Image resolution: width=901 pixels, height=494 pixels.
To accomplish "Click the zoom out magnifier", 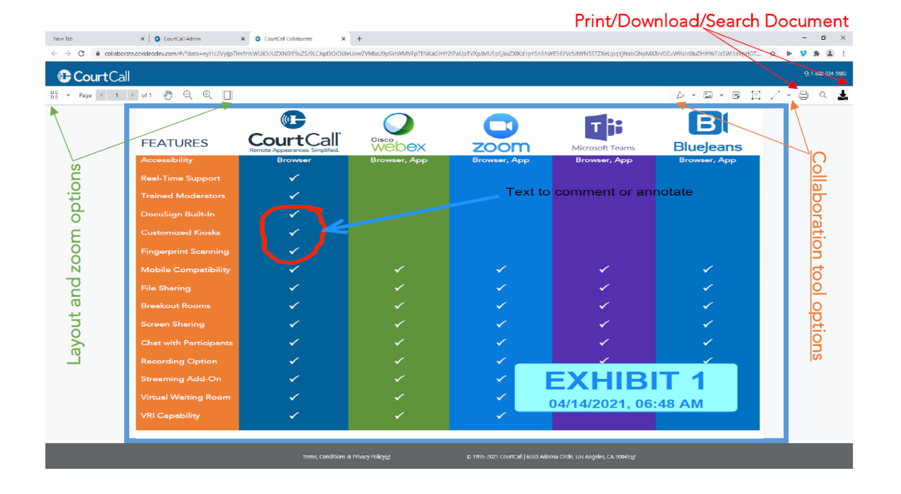I will (187, 95).
